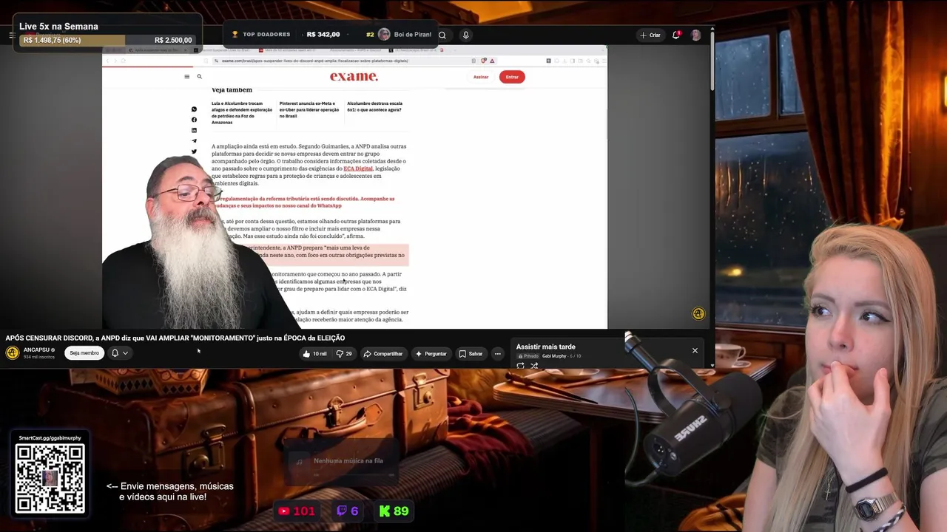The image size is (947, 532).
Task: Share article via the Telegram icon
Action: [x=194, y=140]
